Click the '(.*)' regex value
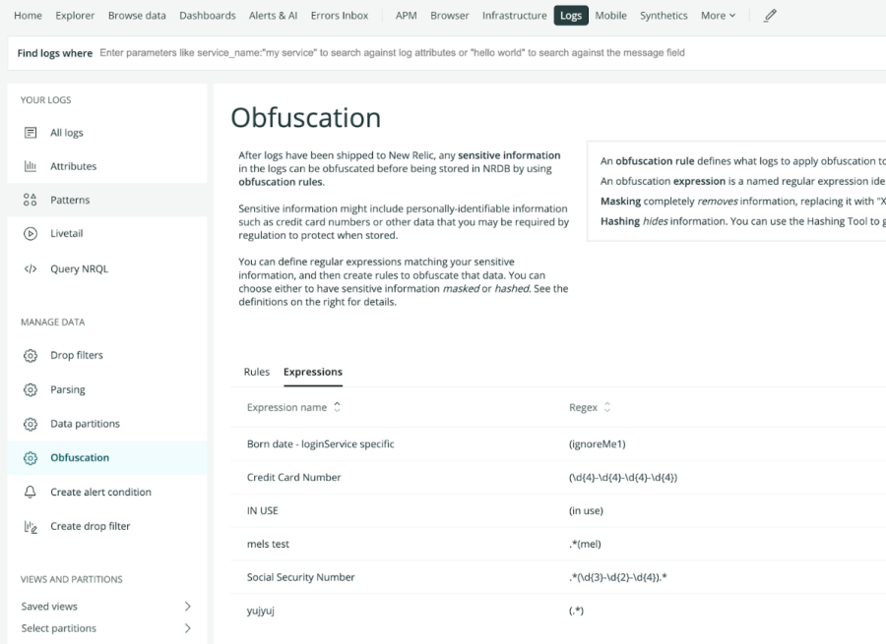886x644 pixels. pyautogui.click(x=576, y=611)
